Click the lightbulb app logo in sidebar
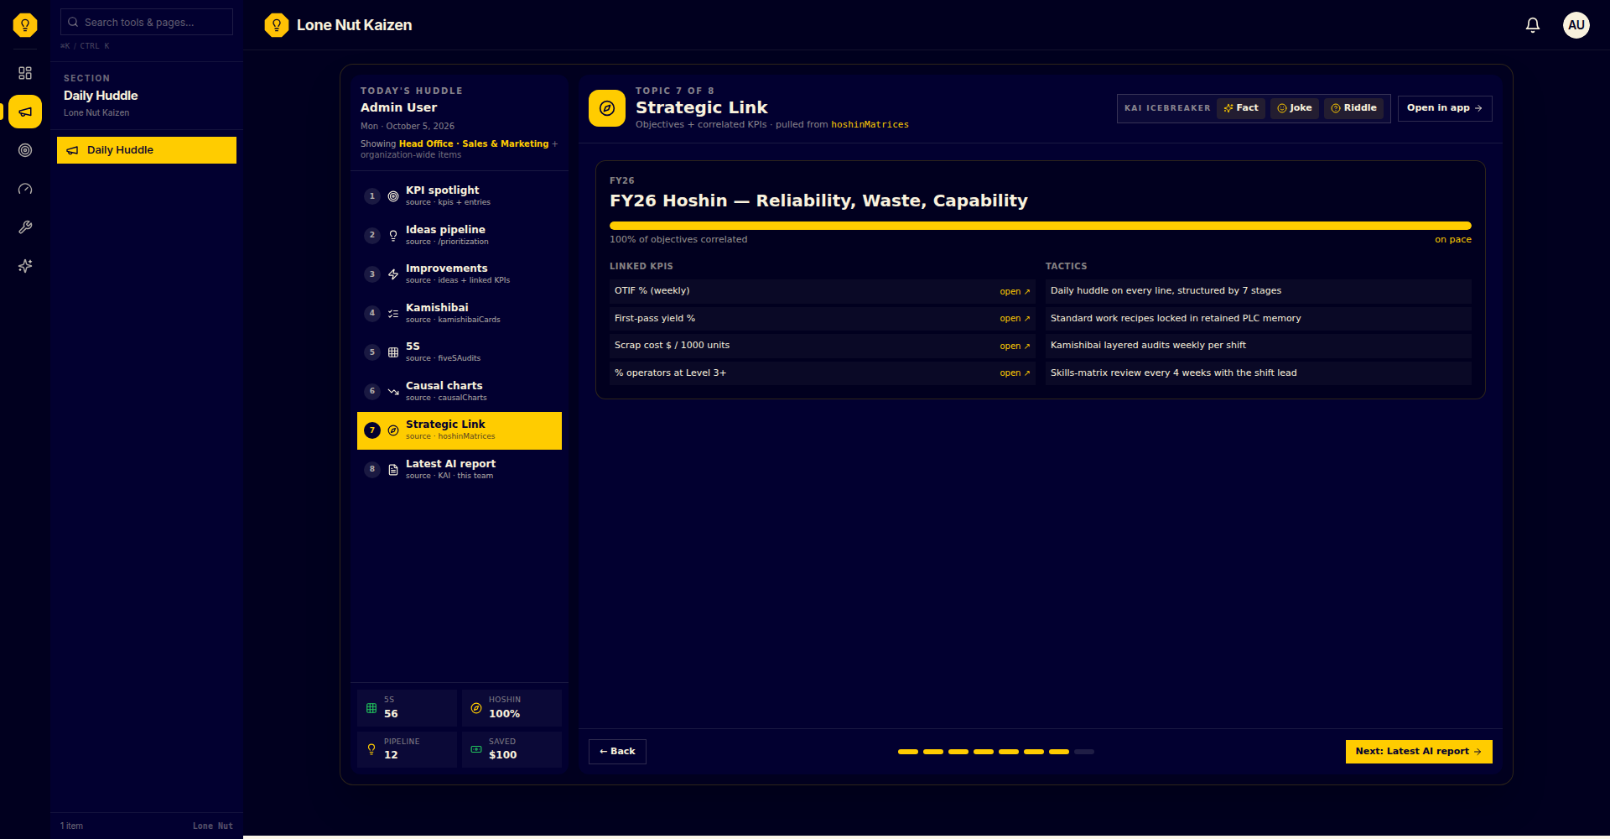Viewport: 1610px width, 839px height. pos(25,25)
